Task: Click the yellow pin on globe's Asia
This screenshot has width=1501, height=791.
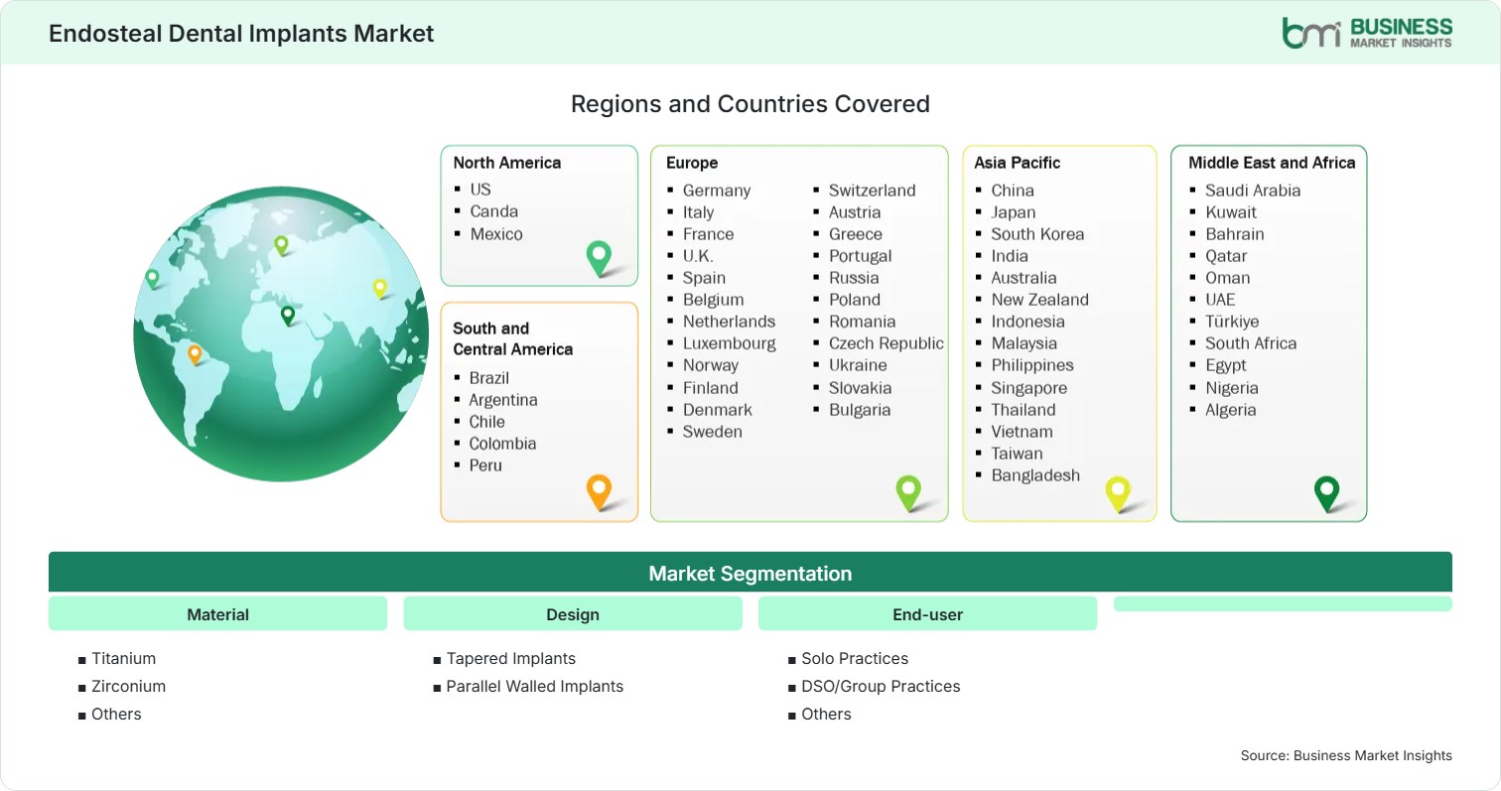Action: tap(379, 288)
